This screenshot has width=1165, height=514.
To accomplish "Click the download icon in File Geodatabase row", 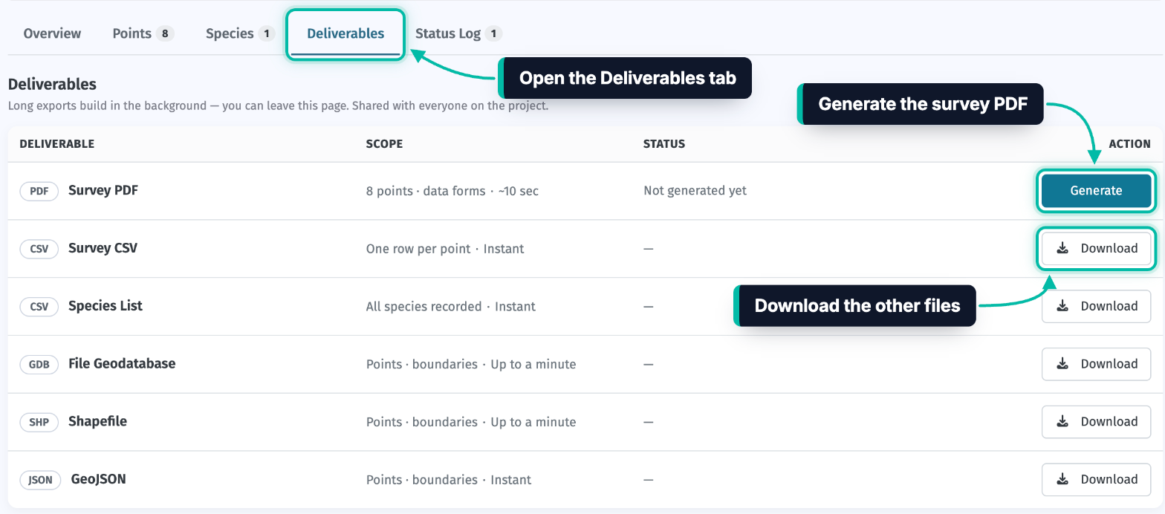I will [x=1062, y=364].
